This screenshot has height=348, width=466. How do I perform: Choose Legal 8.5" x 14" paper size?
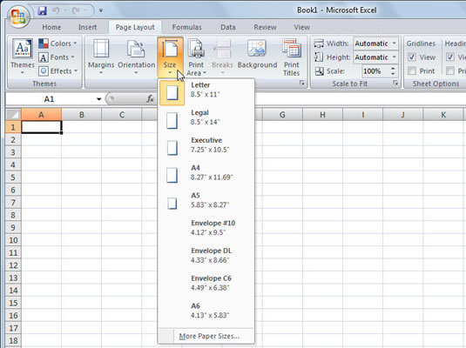pyautogui.click(x=206, y=120)
